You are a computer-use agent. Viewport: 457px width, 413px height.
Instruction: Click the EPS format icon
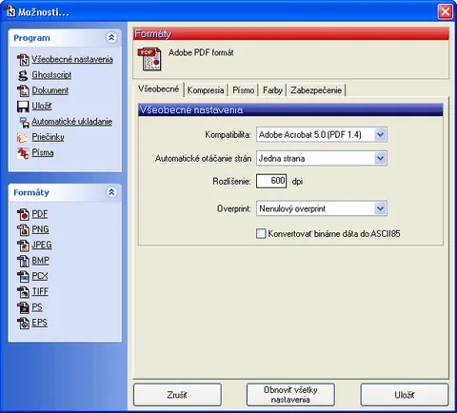pyautogui.click(x=23, y=323)
